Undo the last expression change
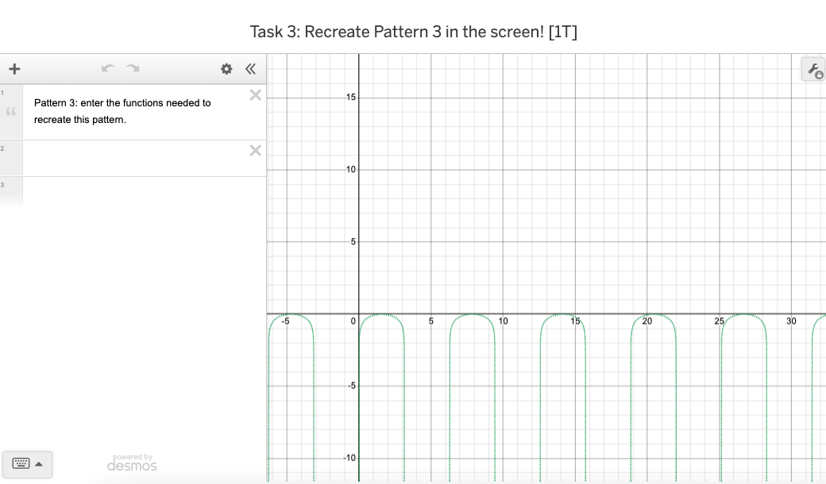This screenshot has height=484, width=826. tap(108, 68)
